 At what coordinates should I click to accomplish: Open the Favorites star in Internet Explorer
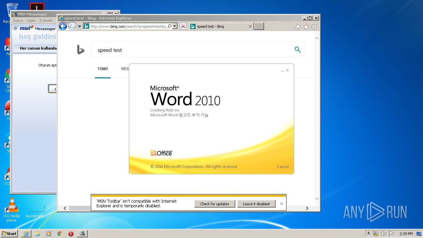[x=306, y=27]
